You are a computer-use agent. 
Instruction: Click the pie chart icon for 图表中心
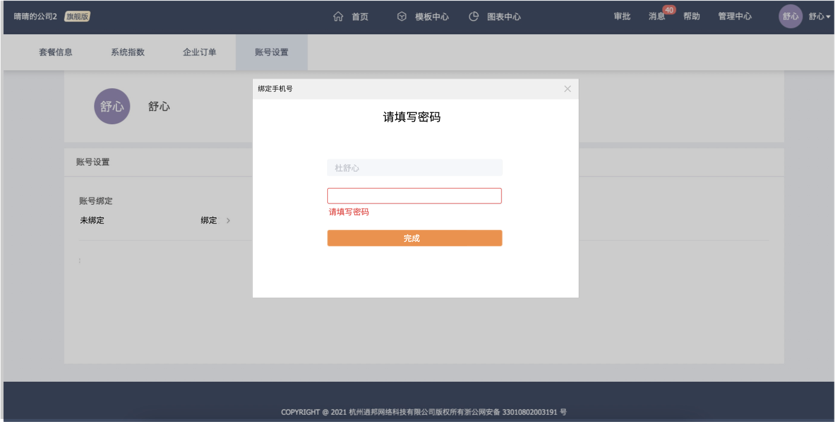point(474,17)
